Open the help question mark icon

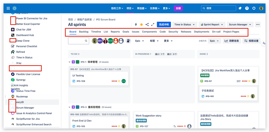(x=247, y=8)
